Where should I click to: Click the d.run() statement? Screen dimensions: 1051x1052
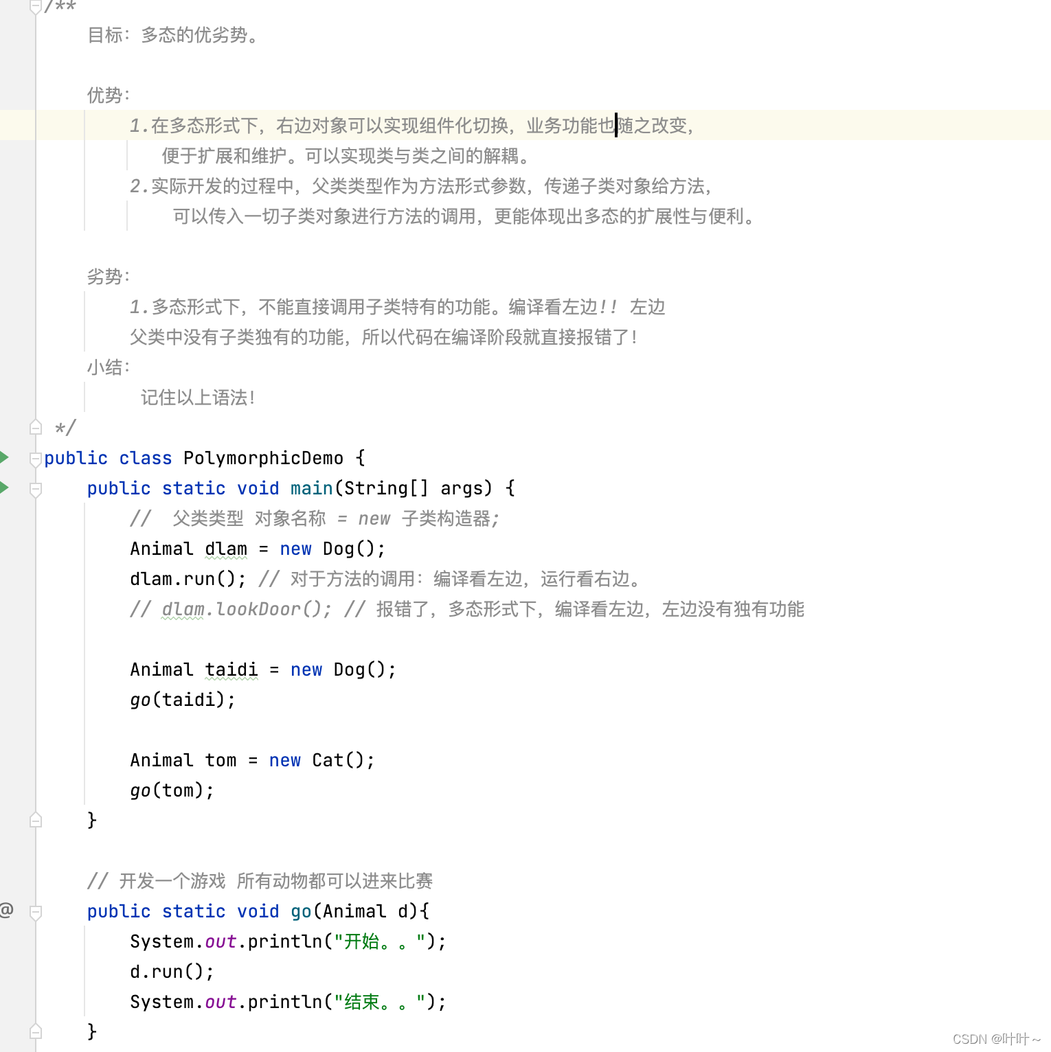pyautogui.click(x=172, y=972)
